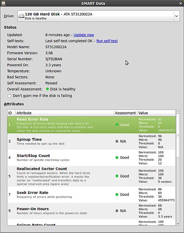Click gray N/A icon for Spinup Time

[x=117, y=141]
